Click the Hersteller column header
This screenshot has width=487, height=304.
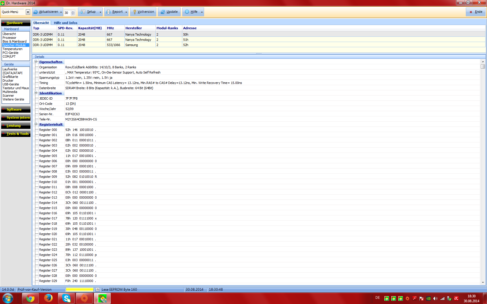click(x=140, y=28)
